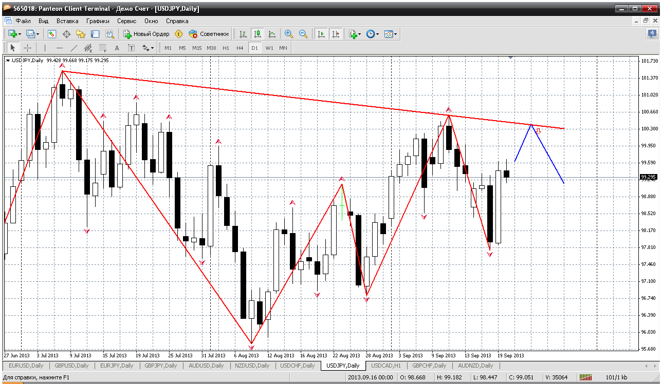Open the Вставка menu
This screenshot has height=384, width=662.
pos(67,21)
